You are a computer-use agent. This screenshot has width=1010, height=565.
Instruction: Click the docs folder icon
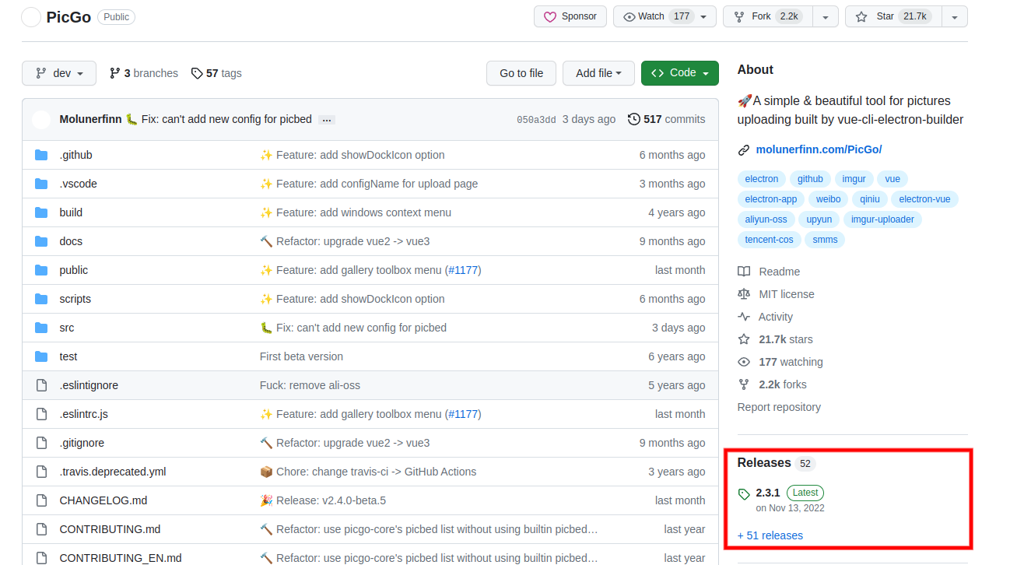41,241
